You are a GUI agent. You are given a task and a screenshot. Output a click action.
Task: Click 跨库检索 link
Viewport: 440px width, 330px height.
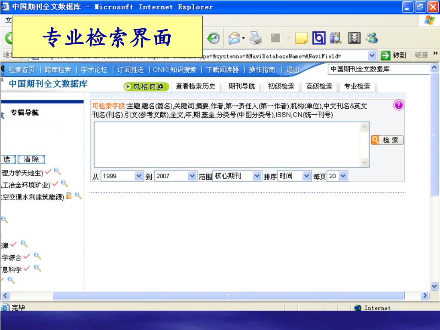point(58,70)
